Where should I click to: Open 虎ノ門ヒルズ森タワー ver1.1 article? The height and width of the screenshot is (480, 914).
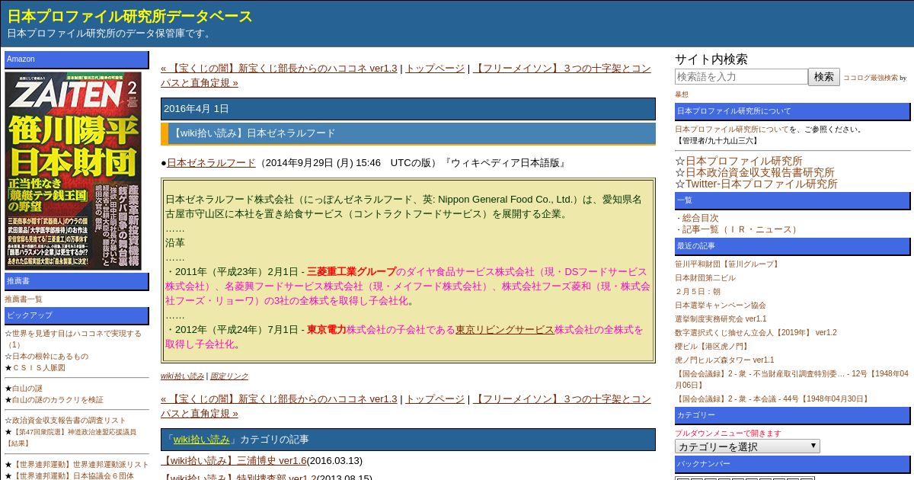coord(724,360)
